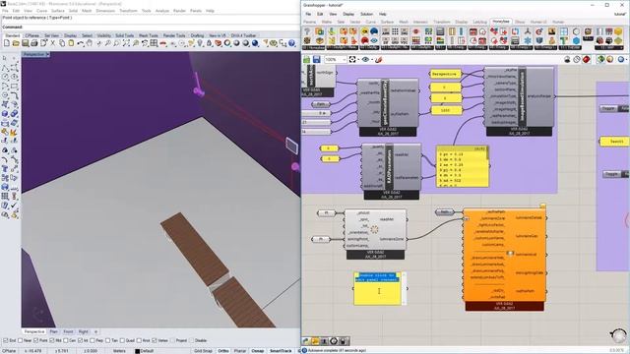Select the Pan hand tool in Rhino
Screen dimensions: 630x354
(x=90, y=43)
